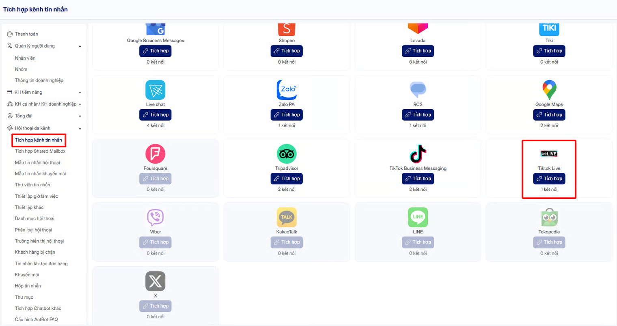Click Tích hợp button under Tiktok Live
The image size is (617, 326).
[x=549, y=179]
